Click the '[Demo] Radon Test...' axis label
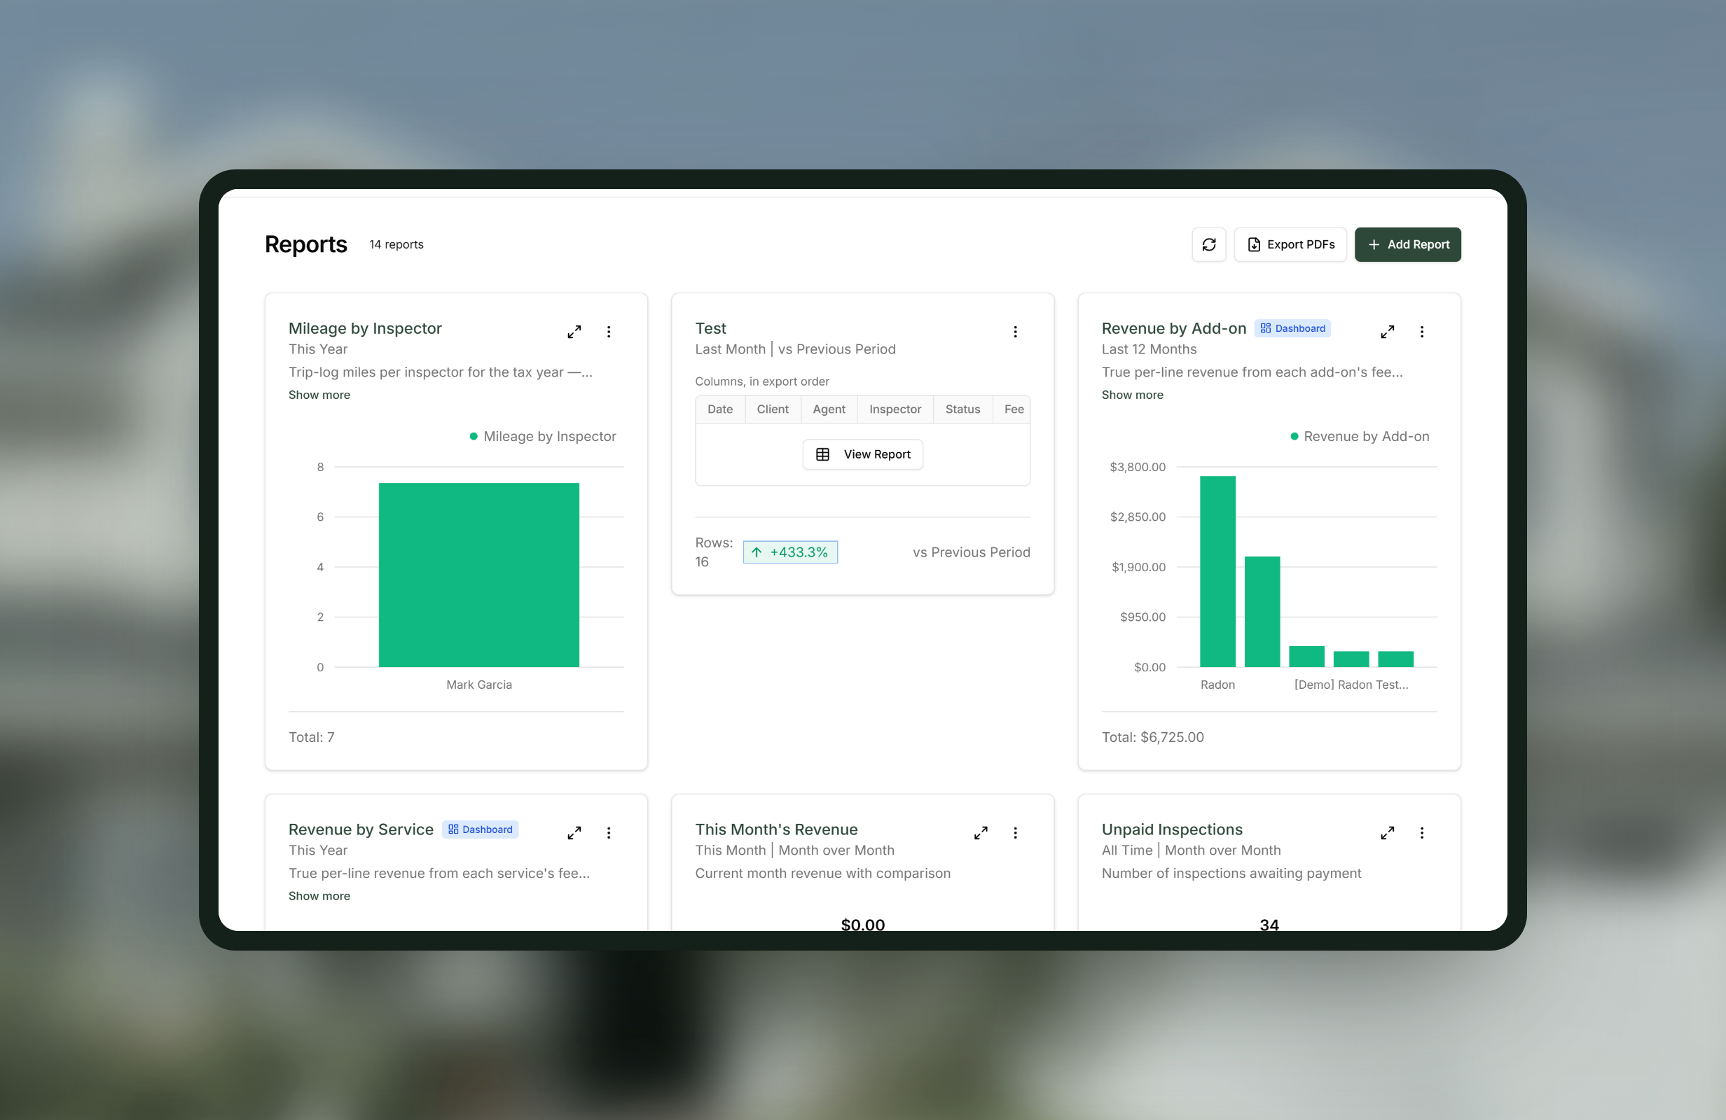This screenshot has width=1726, height=1120. pyautogui.click(x=1351, y=685)
